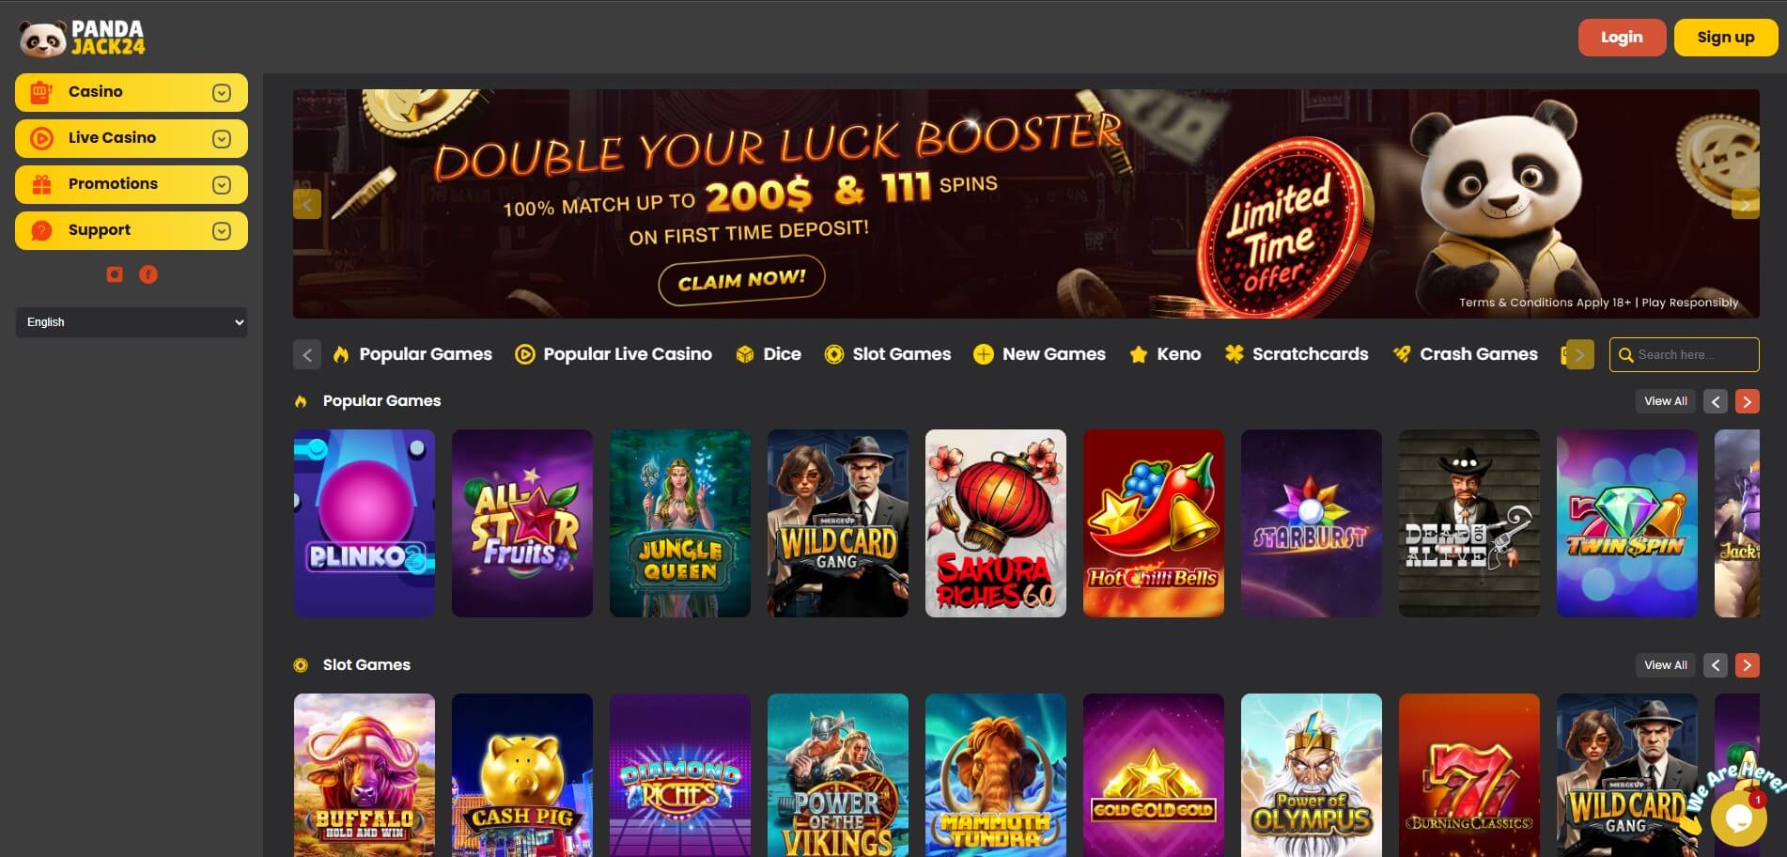
Task: Open the live chat bubble icon
Action: coord(1739,818)
